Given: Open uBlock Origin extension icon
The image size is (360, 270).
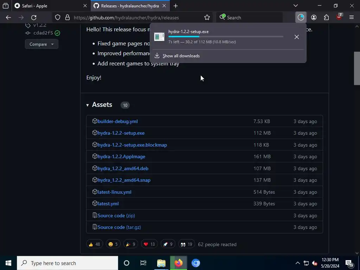Looking at the screenshot, I should 339,17.
